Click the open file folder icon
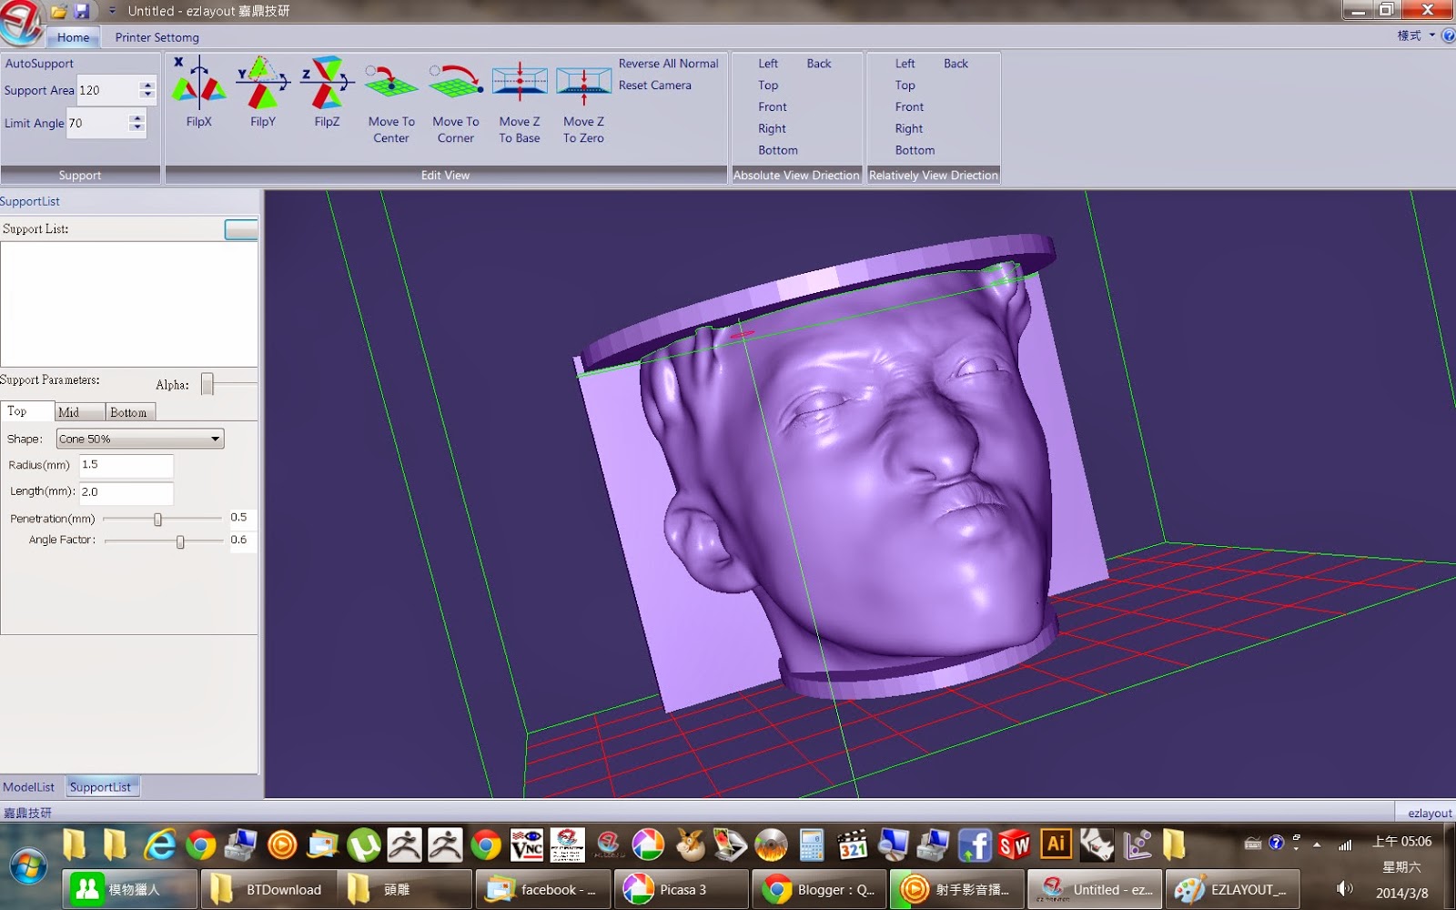1456x910 pixels. 58,11
